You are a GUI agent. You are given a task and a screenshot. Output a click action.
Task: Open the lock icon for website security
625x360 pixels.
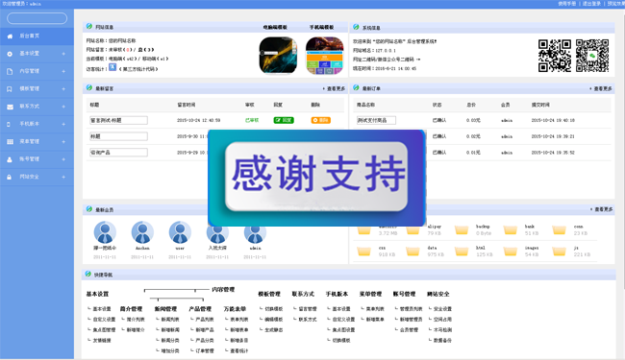(x=10, y=177)
